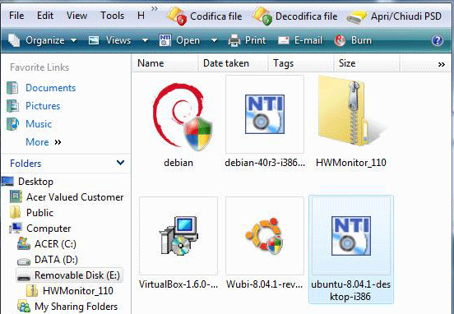Open Pictures favorite link
This screenshot has width=454, height=314.
coord(43,106)
